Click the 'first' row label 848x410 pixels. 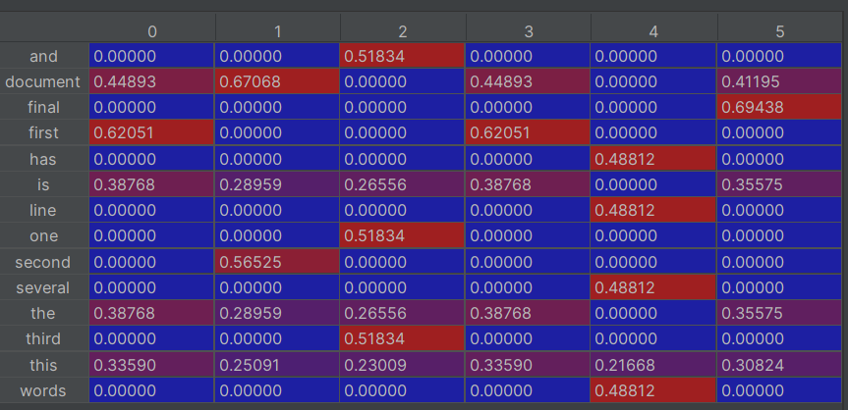tap(44, 132)
